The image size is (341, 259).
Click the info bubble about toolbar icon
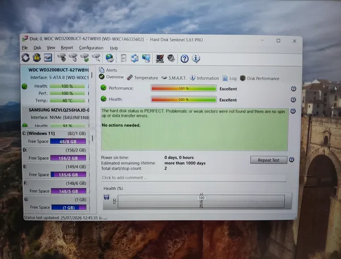(196, 59)
